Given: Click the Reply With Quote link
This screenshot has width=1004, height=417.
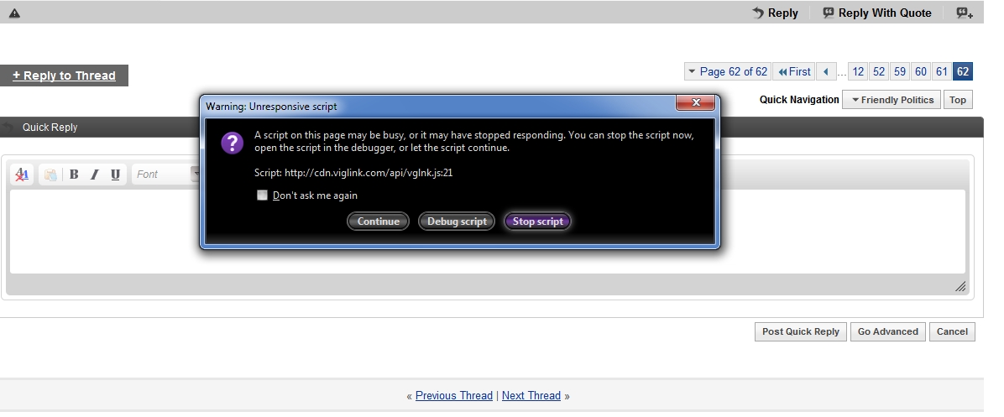Looking at the screenshot, I should [876, 13].
